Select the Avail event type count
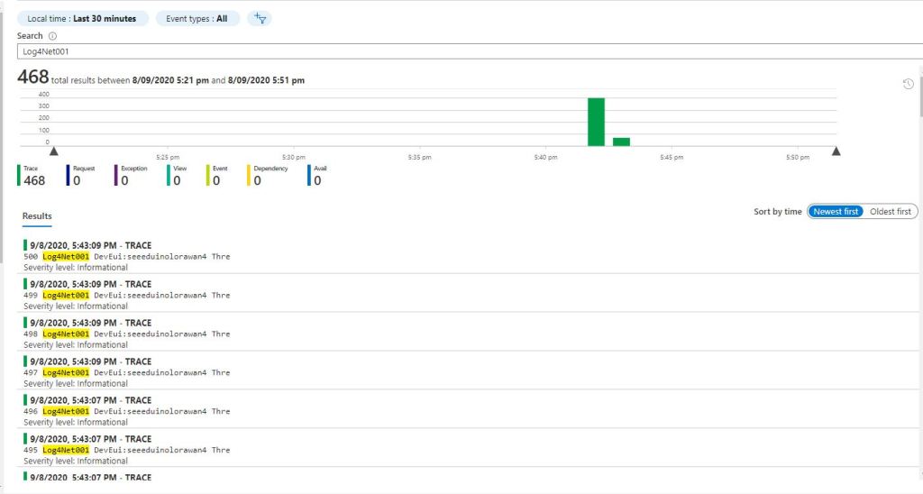Viewport: 923px width, 494px height. pos(317,180)
